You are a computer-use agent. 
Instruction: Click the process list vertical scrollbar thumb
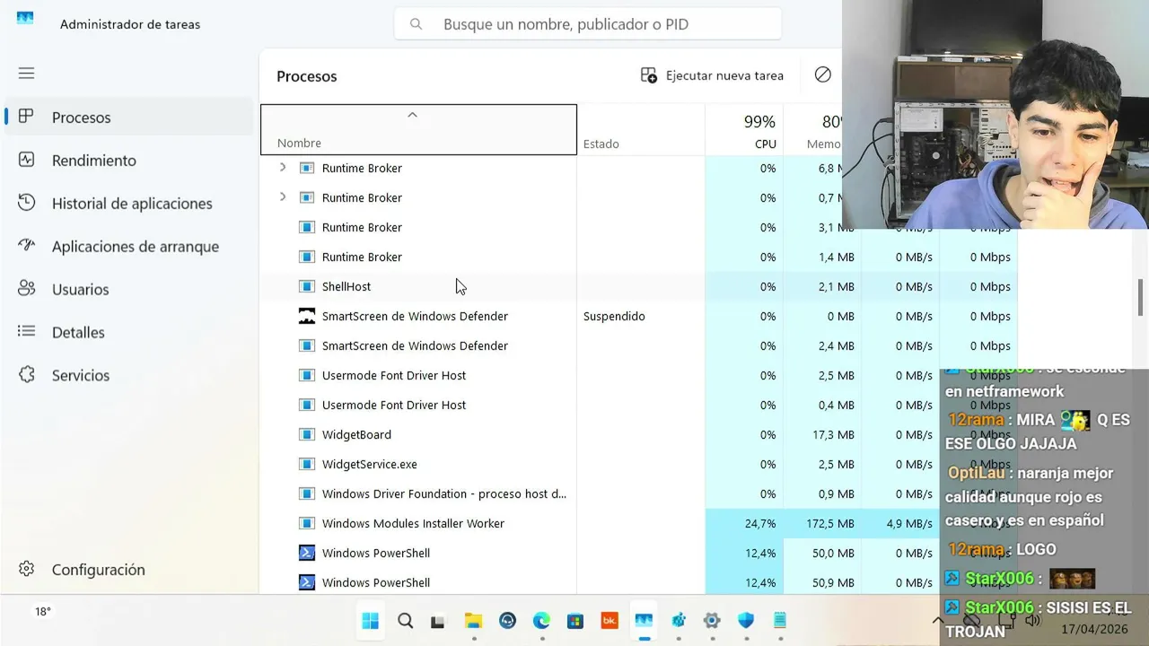coord(1141,297)
